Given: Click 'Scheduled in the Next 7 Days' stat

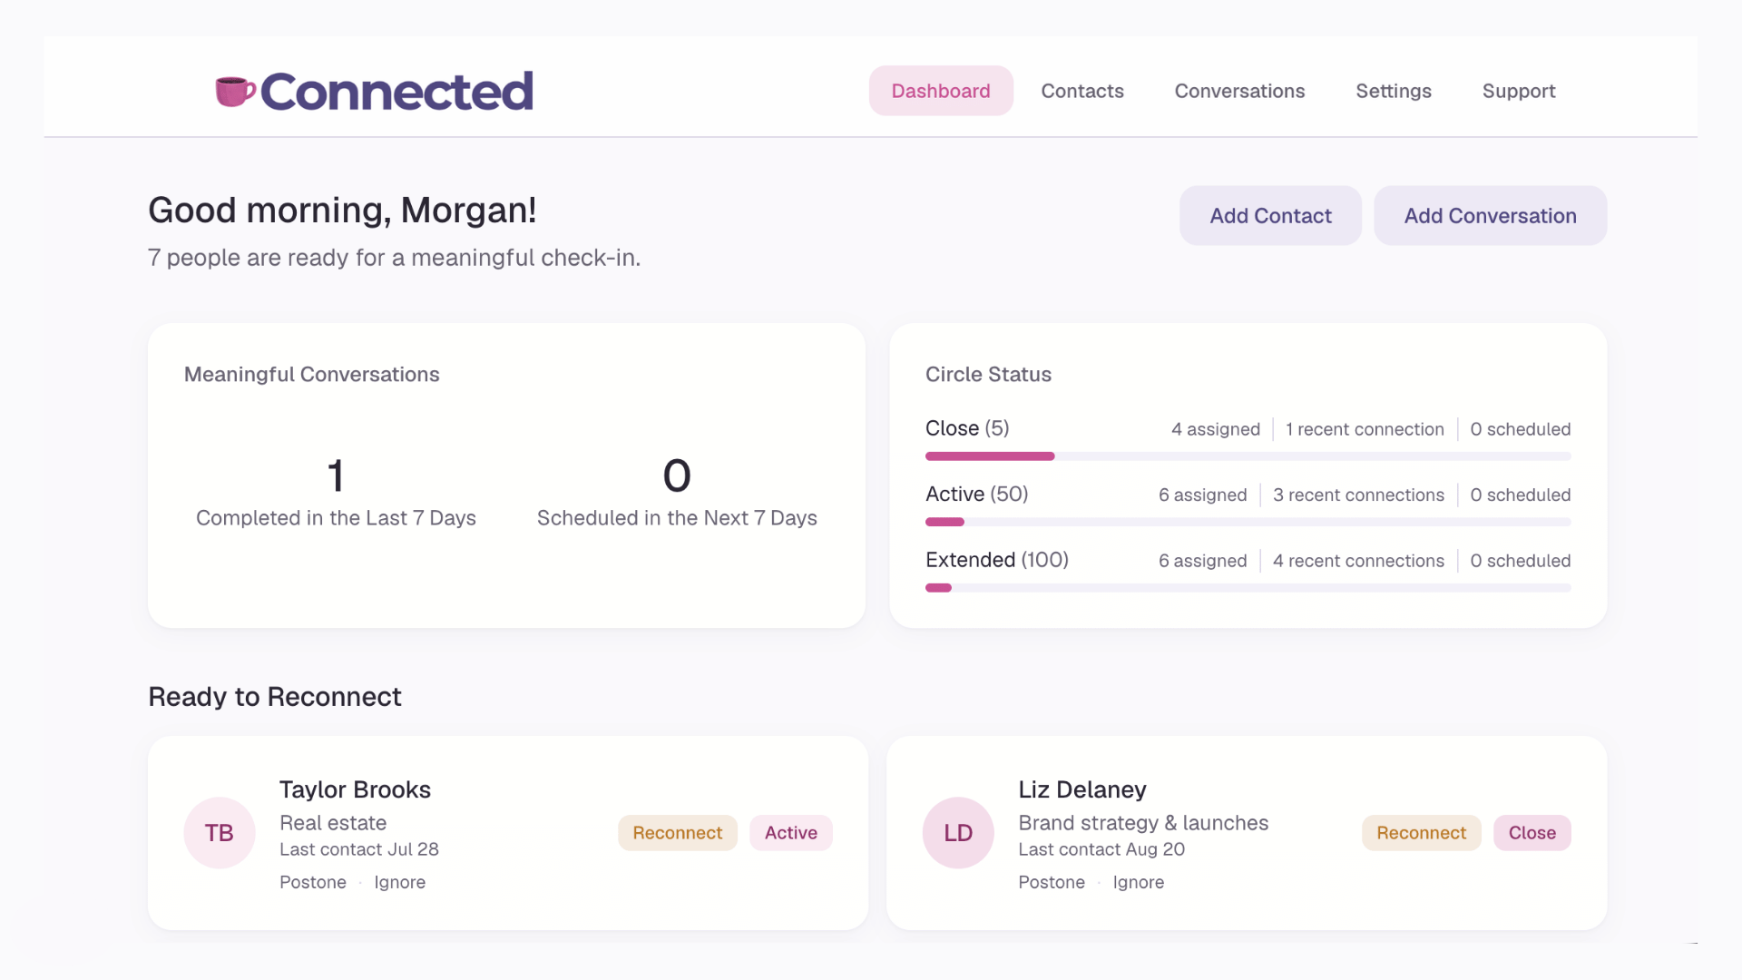Looking at the screenshot, I should [677, 518].
